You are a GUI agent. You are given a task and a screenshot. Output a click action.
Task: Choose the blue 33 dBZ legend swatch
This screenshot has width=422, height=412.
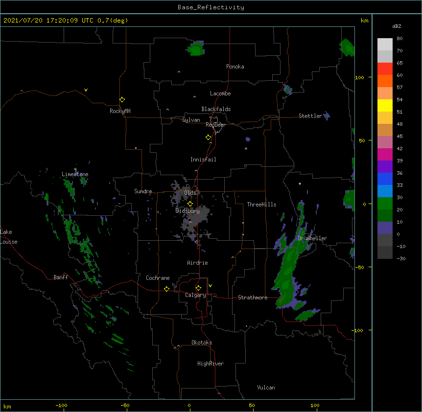coord(385,179)
